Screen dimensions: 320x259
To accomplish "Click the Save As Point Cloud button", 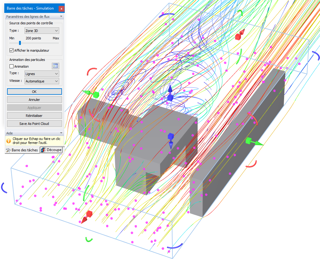I will click(34, 124).
